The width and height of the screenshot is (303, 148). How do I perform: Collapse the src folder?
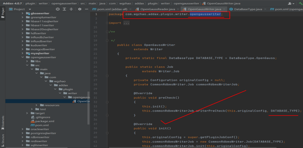(x=27, y=65)
